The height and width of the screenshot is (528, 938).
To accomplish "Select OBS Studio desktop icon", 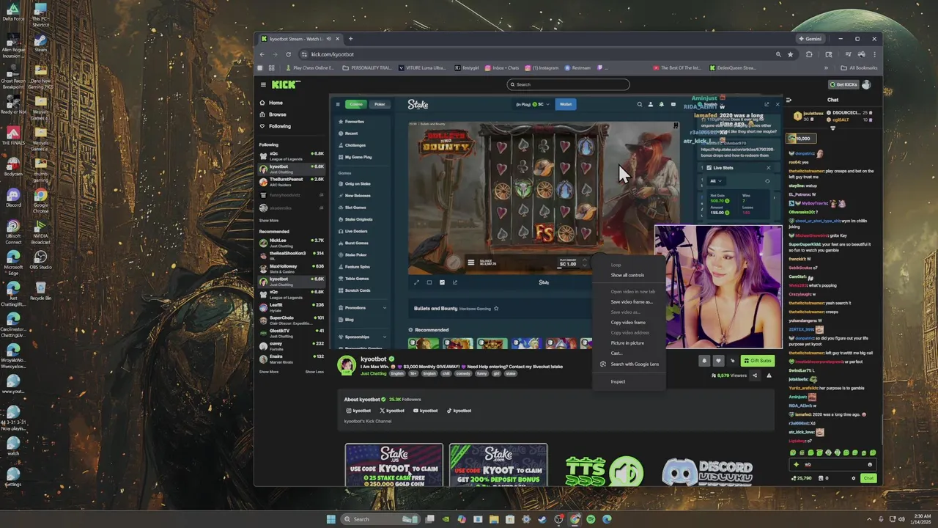I will (40, 260).
